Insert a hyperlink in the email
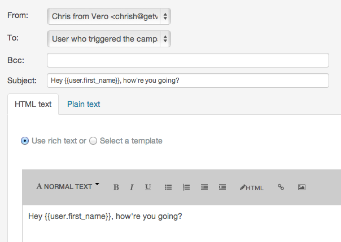 pos(281,187)
